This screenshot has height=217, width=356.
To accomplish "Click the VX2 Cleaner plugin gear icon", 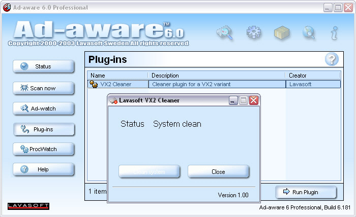I will [x=93, y=84].
